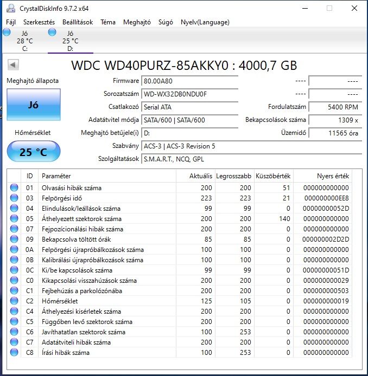Click the Meghajtó betűjele(i) field D:
The image size is (368, 376).
point(190,133)
